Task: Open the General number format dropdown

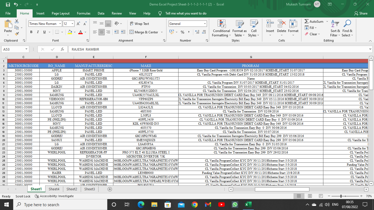Action: [205, 24]
